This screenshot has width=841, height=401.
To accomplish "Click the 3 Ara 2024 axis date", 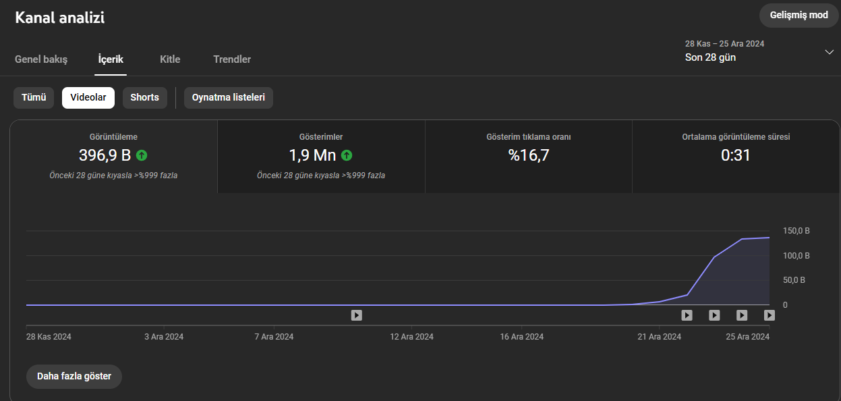I will pos(164,336).
